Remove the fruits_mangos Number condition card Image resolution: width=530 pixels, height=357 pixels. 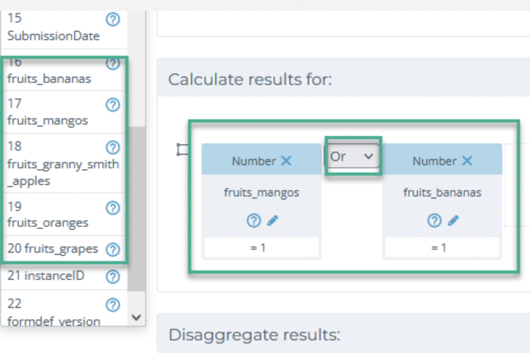point(286,161)
